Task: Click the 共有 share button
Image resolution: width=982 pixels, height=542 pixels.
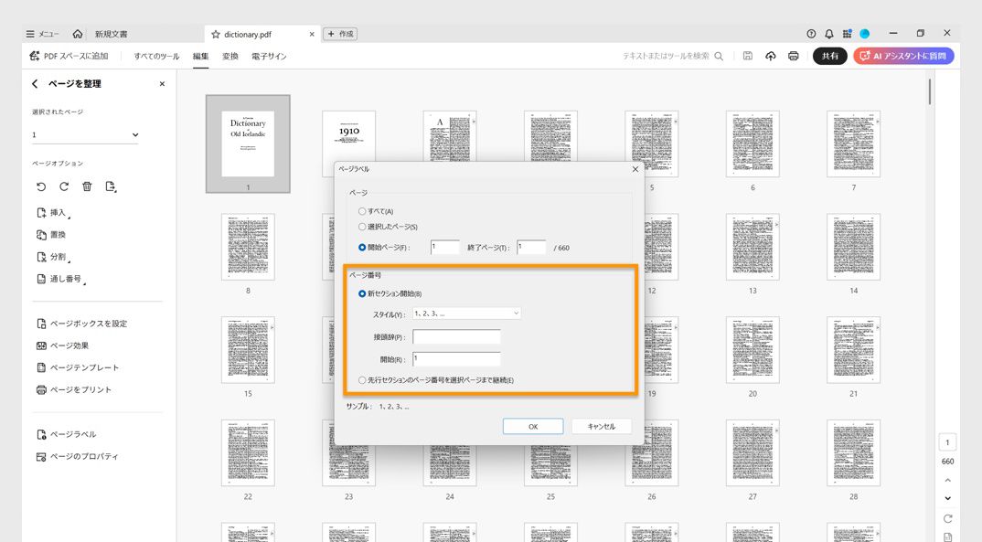Action: 830,56
